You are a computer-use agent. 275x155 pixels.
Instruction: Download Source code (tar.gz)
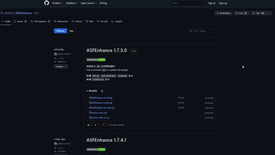[x=100, y=118]
